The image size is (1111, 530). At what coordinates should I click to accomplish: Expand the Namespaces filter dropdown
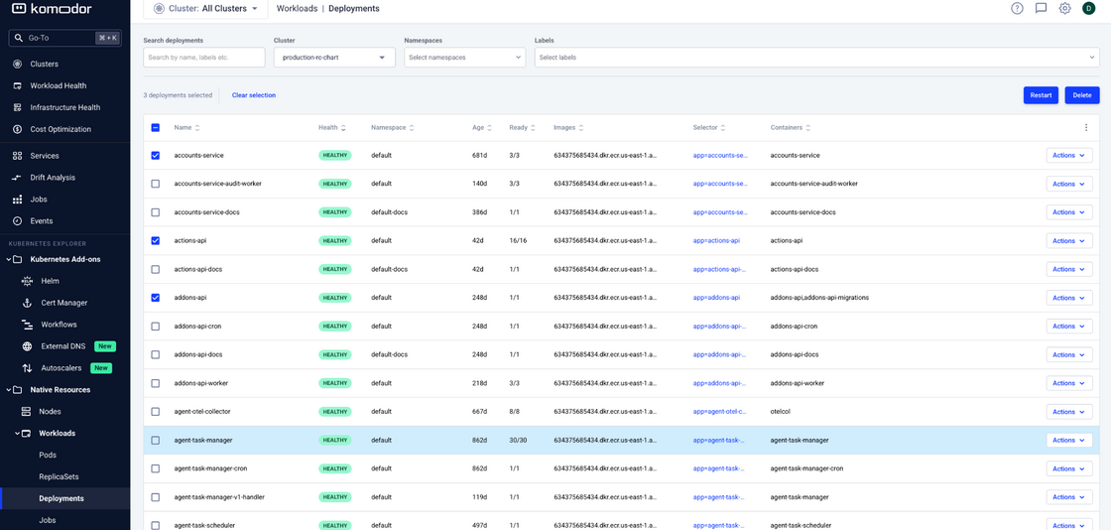(x=464, y=58)
